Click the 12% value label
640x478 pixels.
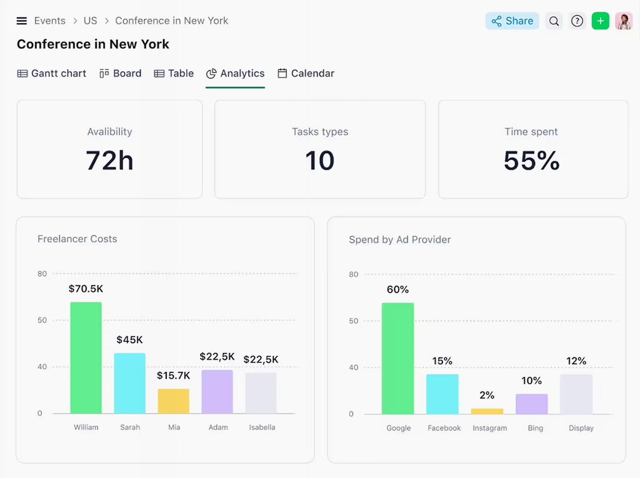[x=576, y=361]
